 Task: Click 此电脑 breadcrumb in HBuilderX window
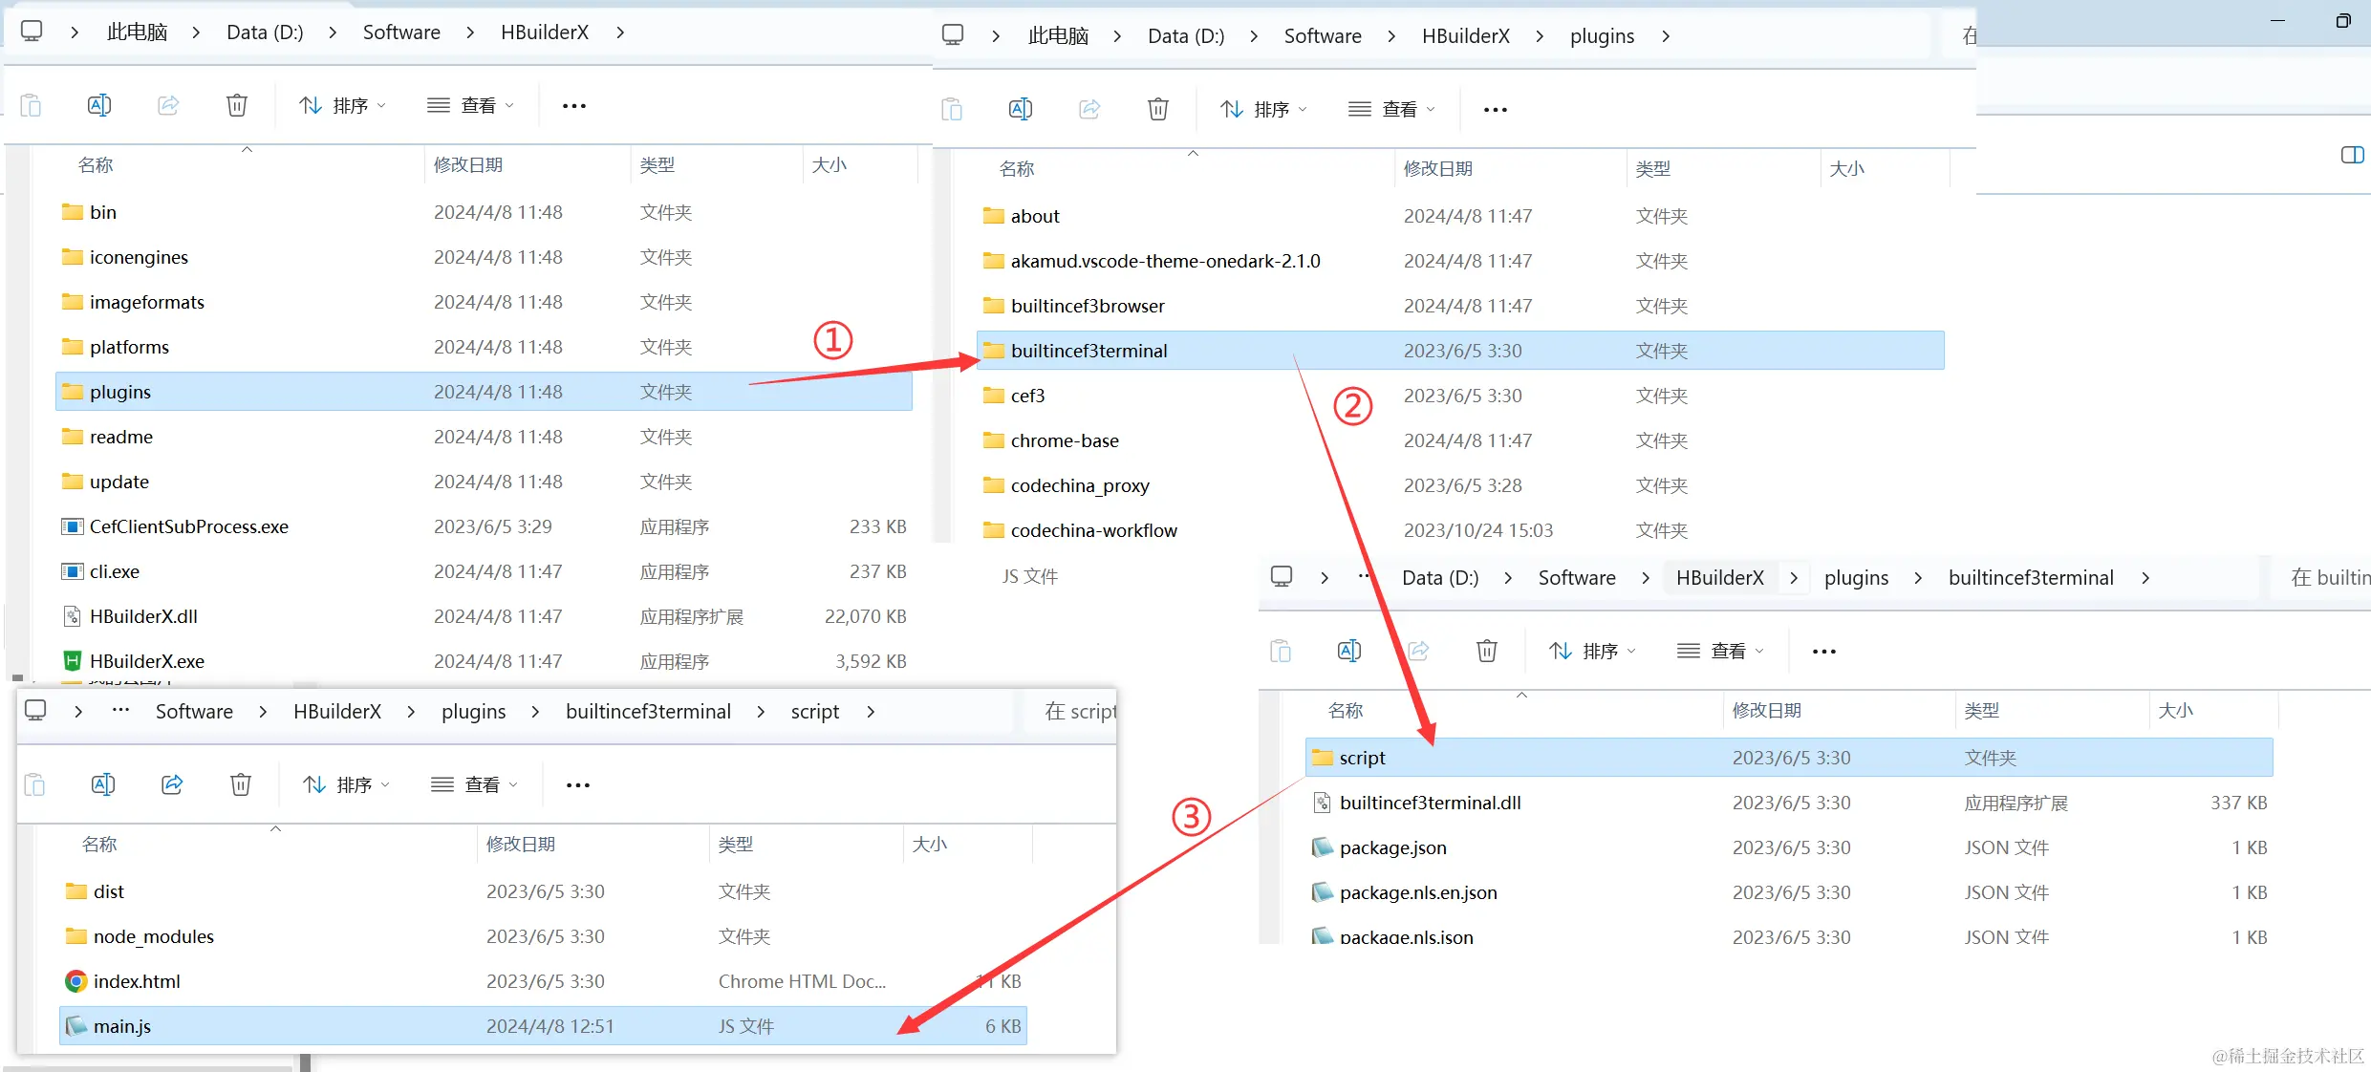tap(137, 32)
